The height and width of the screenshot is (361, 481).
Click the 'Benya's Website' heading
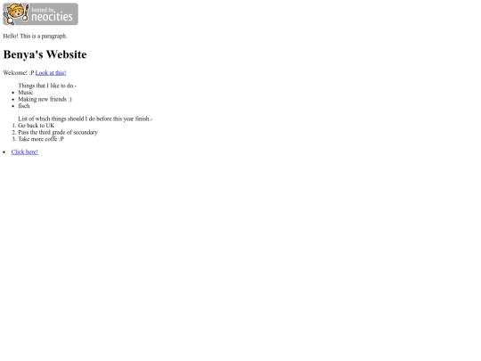(45, 54)
